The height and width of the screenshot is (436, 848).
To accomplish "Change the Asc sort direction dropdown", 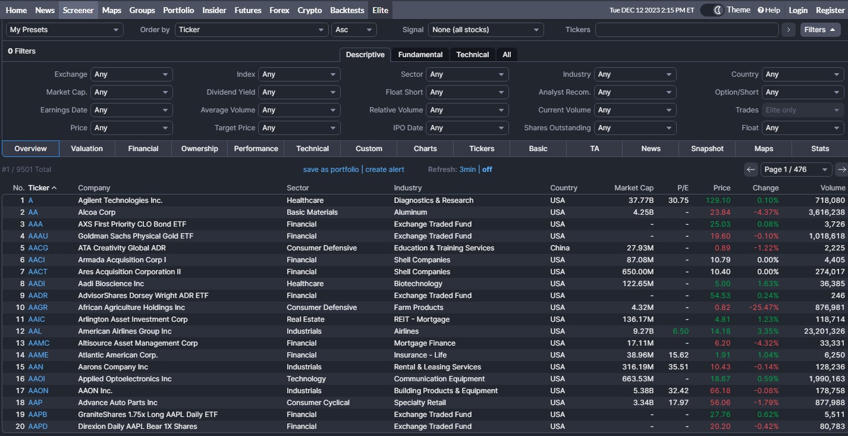I will click(x=354, y=30).
